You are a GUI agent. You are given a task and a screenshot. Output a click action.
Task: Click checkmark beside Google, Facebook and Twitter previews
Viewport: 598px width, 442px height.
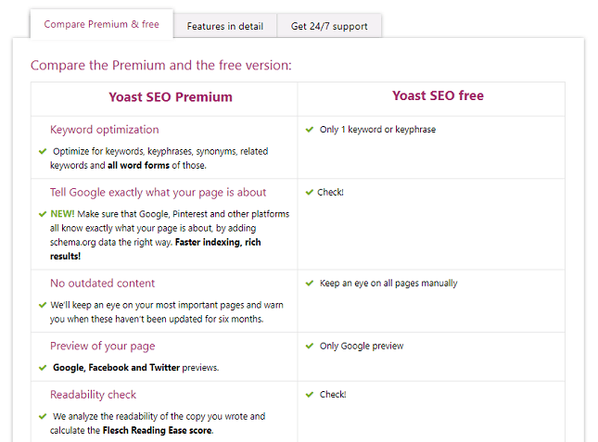click(43, 368)
